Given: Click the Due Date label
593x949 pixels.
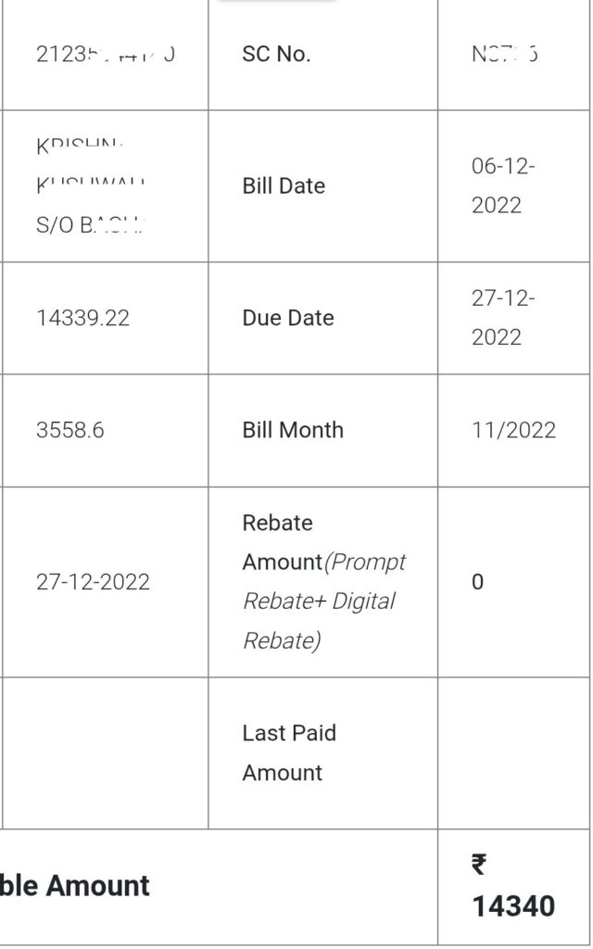Looking at the screenshot, I should [x=287, y=318].
